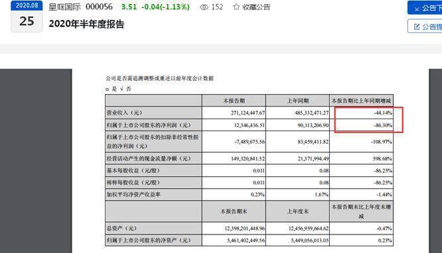The height and width of the screenshot is (253, 442).
Task: Click the percentage -1.44%
Action: (384, 195)
